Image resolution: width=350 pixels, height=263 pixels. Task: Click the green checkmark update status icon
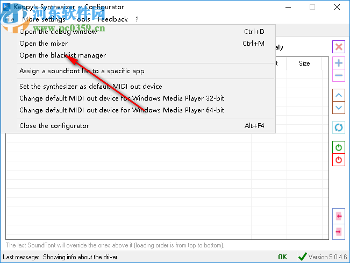click(302, 257)
